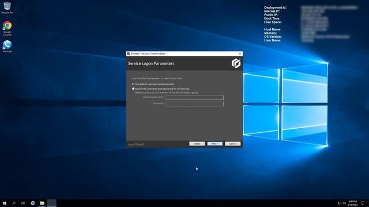Image resolution: width=369 pixels, height=207 pixels.
Task: Click the installer title bar app icon
Action: point(129,53)
